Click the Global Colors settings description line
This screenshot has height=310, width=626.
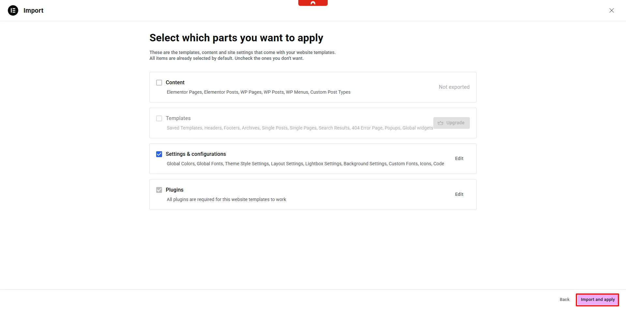[x=305, y=164]
